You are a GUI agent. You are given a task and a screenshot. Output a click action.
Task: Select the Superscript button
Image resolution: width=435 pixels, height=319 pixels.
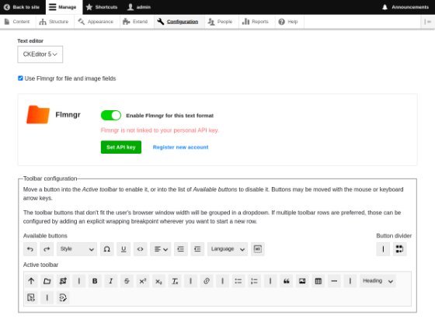tap(143, 281)
